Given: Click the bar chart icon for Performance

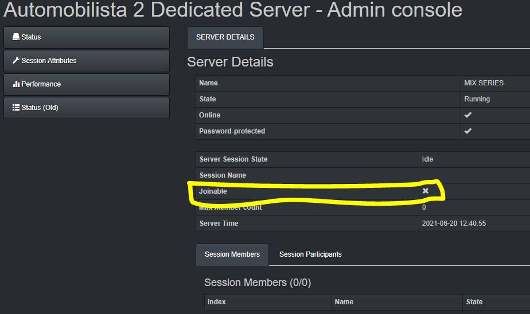Looking at the screenshot, I should (x=16, y=84).
